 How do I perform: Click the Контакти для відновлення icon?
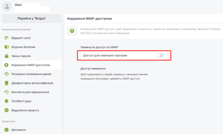pos(7,92)
